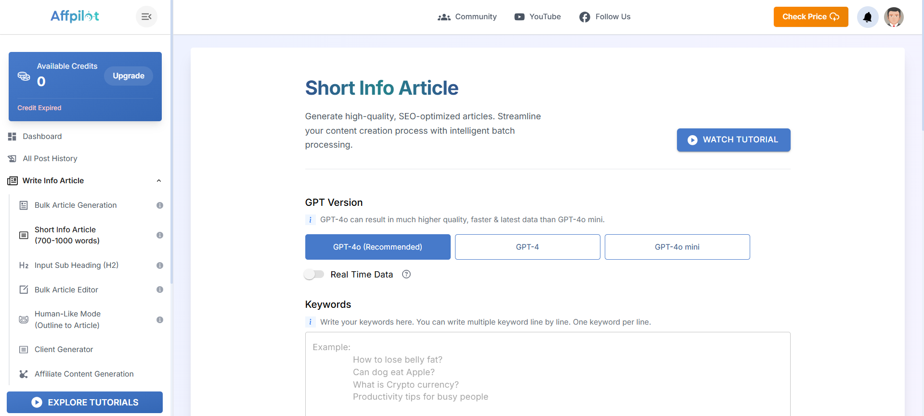
Task: Click the EXPLORE TUTORIALS button
Action: (85, 403)
